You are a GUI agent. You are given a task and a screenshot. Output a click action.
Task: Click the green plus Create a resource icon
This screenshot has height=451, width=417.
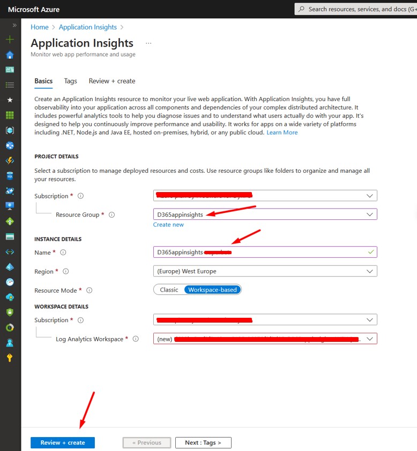coord(10,40)
